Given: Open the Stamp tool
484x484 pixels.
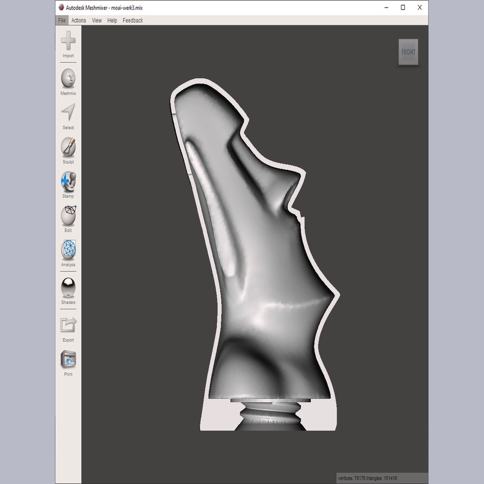Looking at the screenshot, I should [x=68, y=181].
